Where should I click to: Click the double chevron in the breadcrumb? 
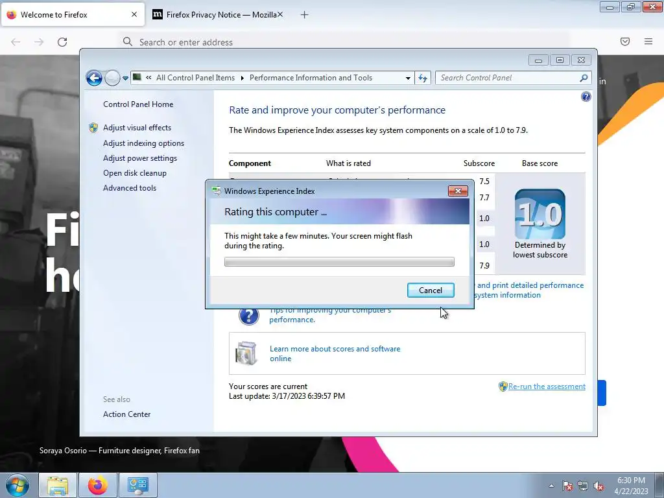coord(148,78)
